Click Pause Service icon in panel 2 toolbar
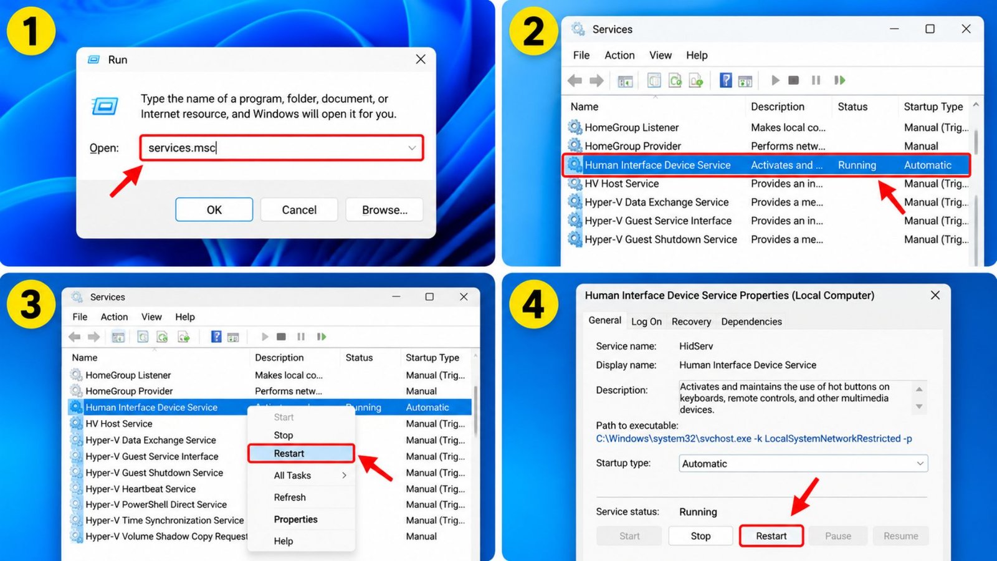The width and height of the screenshot is (997, 561). tap(816, 80)
